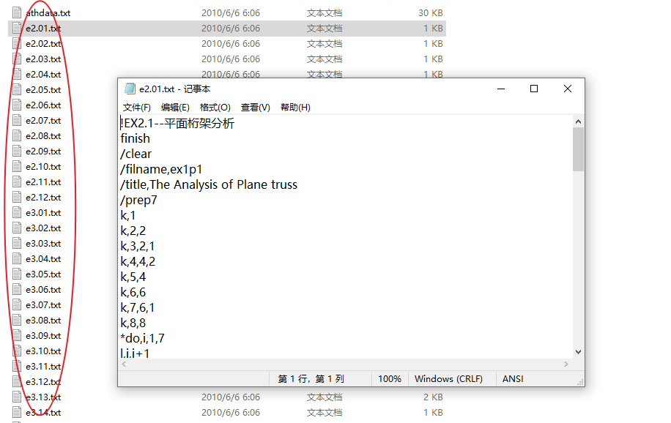
Task: Select the file name e3.10.txt
Action: click(43, 351)
